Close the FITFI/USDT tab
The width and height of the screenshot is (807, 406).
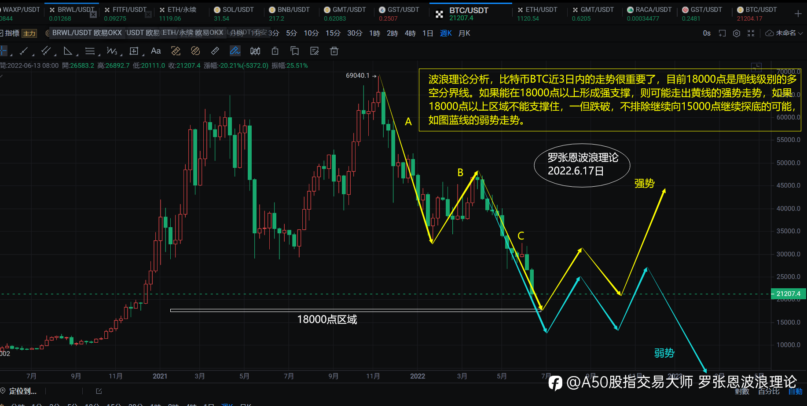coord(148,14)
